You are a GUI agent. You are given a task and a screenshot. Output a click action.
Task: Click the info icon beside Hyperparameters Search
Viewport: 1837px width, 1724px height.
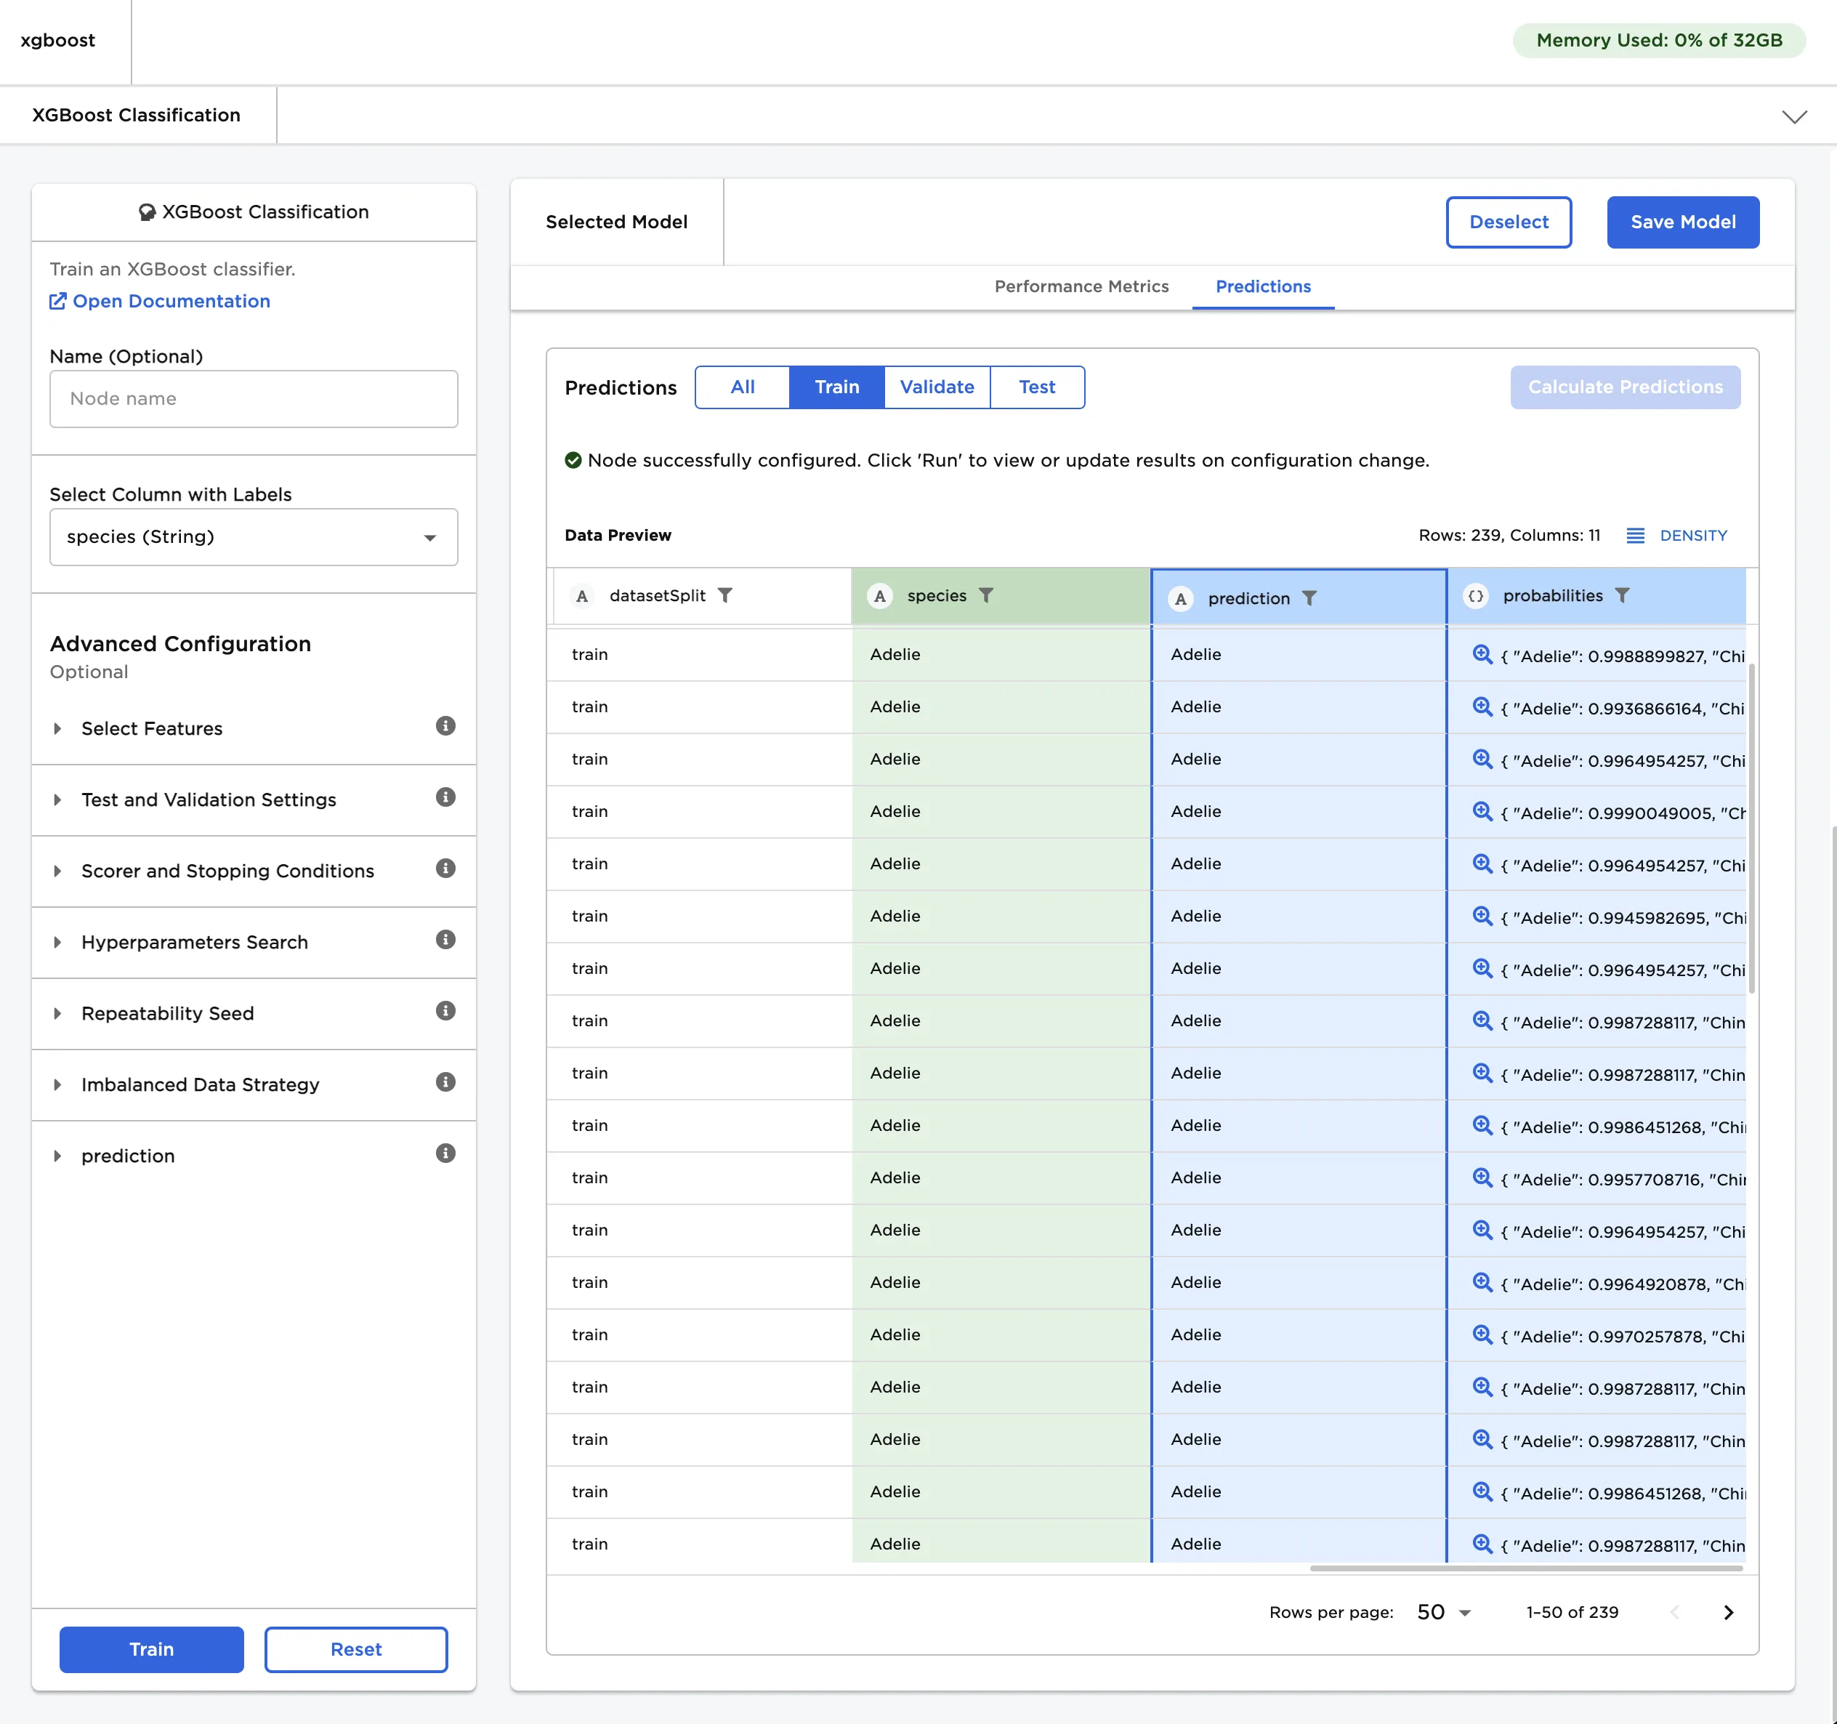click(445, 940)
